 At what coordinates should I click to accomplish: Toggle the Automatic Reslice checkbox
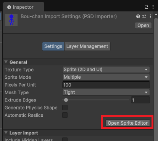pos(65,115)
